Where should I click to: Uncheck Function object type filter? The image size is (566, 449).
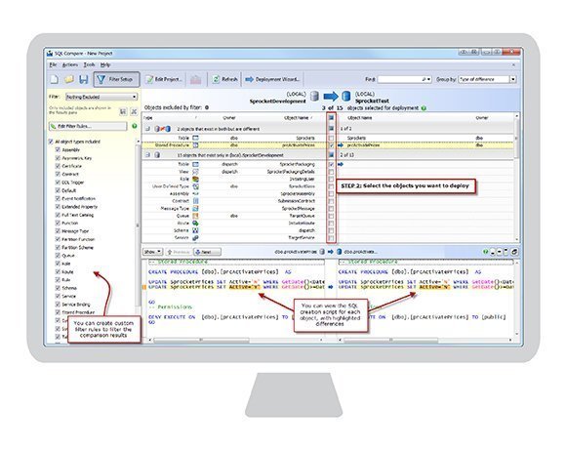tap(58, 223)
